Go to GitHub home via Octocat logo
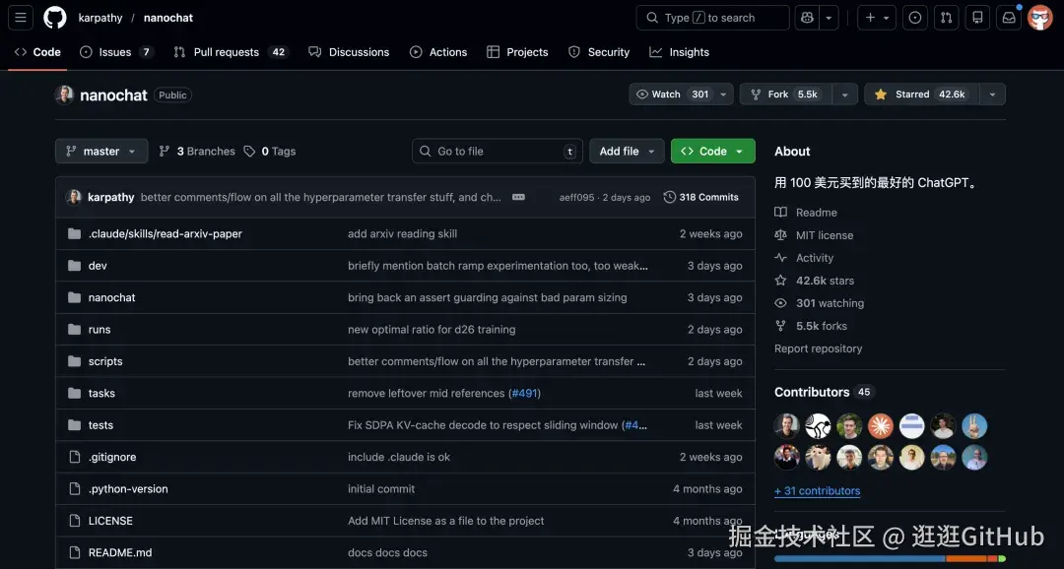The image size is (1064, 569). click(55, 18)
